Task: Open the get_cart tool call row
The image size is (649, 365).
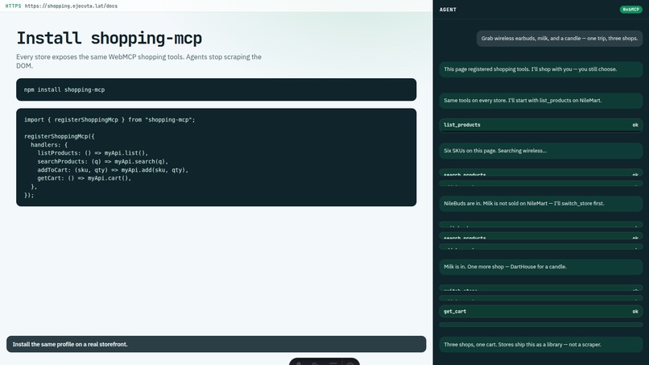Action: coord(540,312)
